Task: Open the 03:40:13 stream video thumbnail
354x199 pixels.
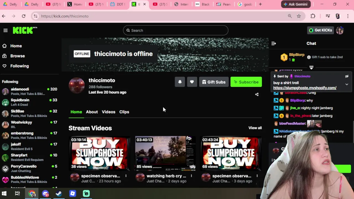Action: pyautogui.click(x=165, y=153)
